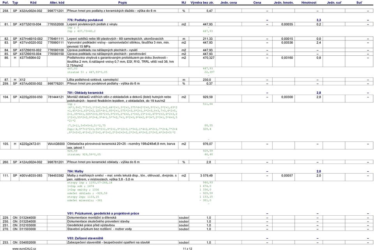374x250 pixels.
Task: Click the 'Alter. kód' column header
Action: (57, 3)
